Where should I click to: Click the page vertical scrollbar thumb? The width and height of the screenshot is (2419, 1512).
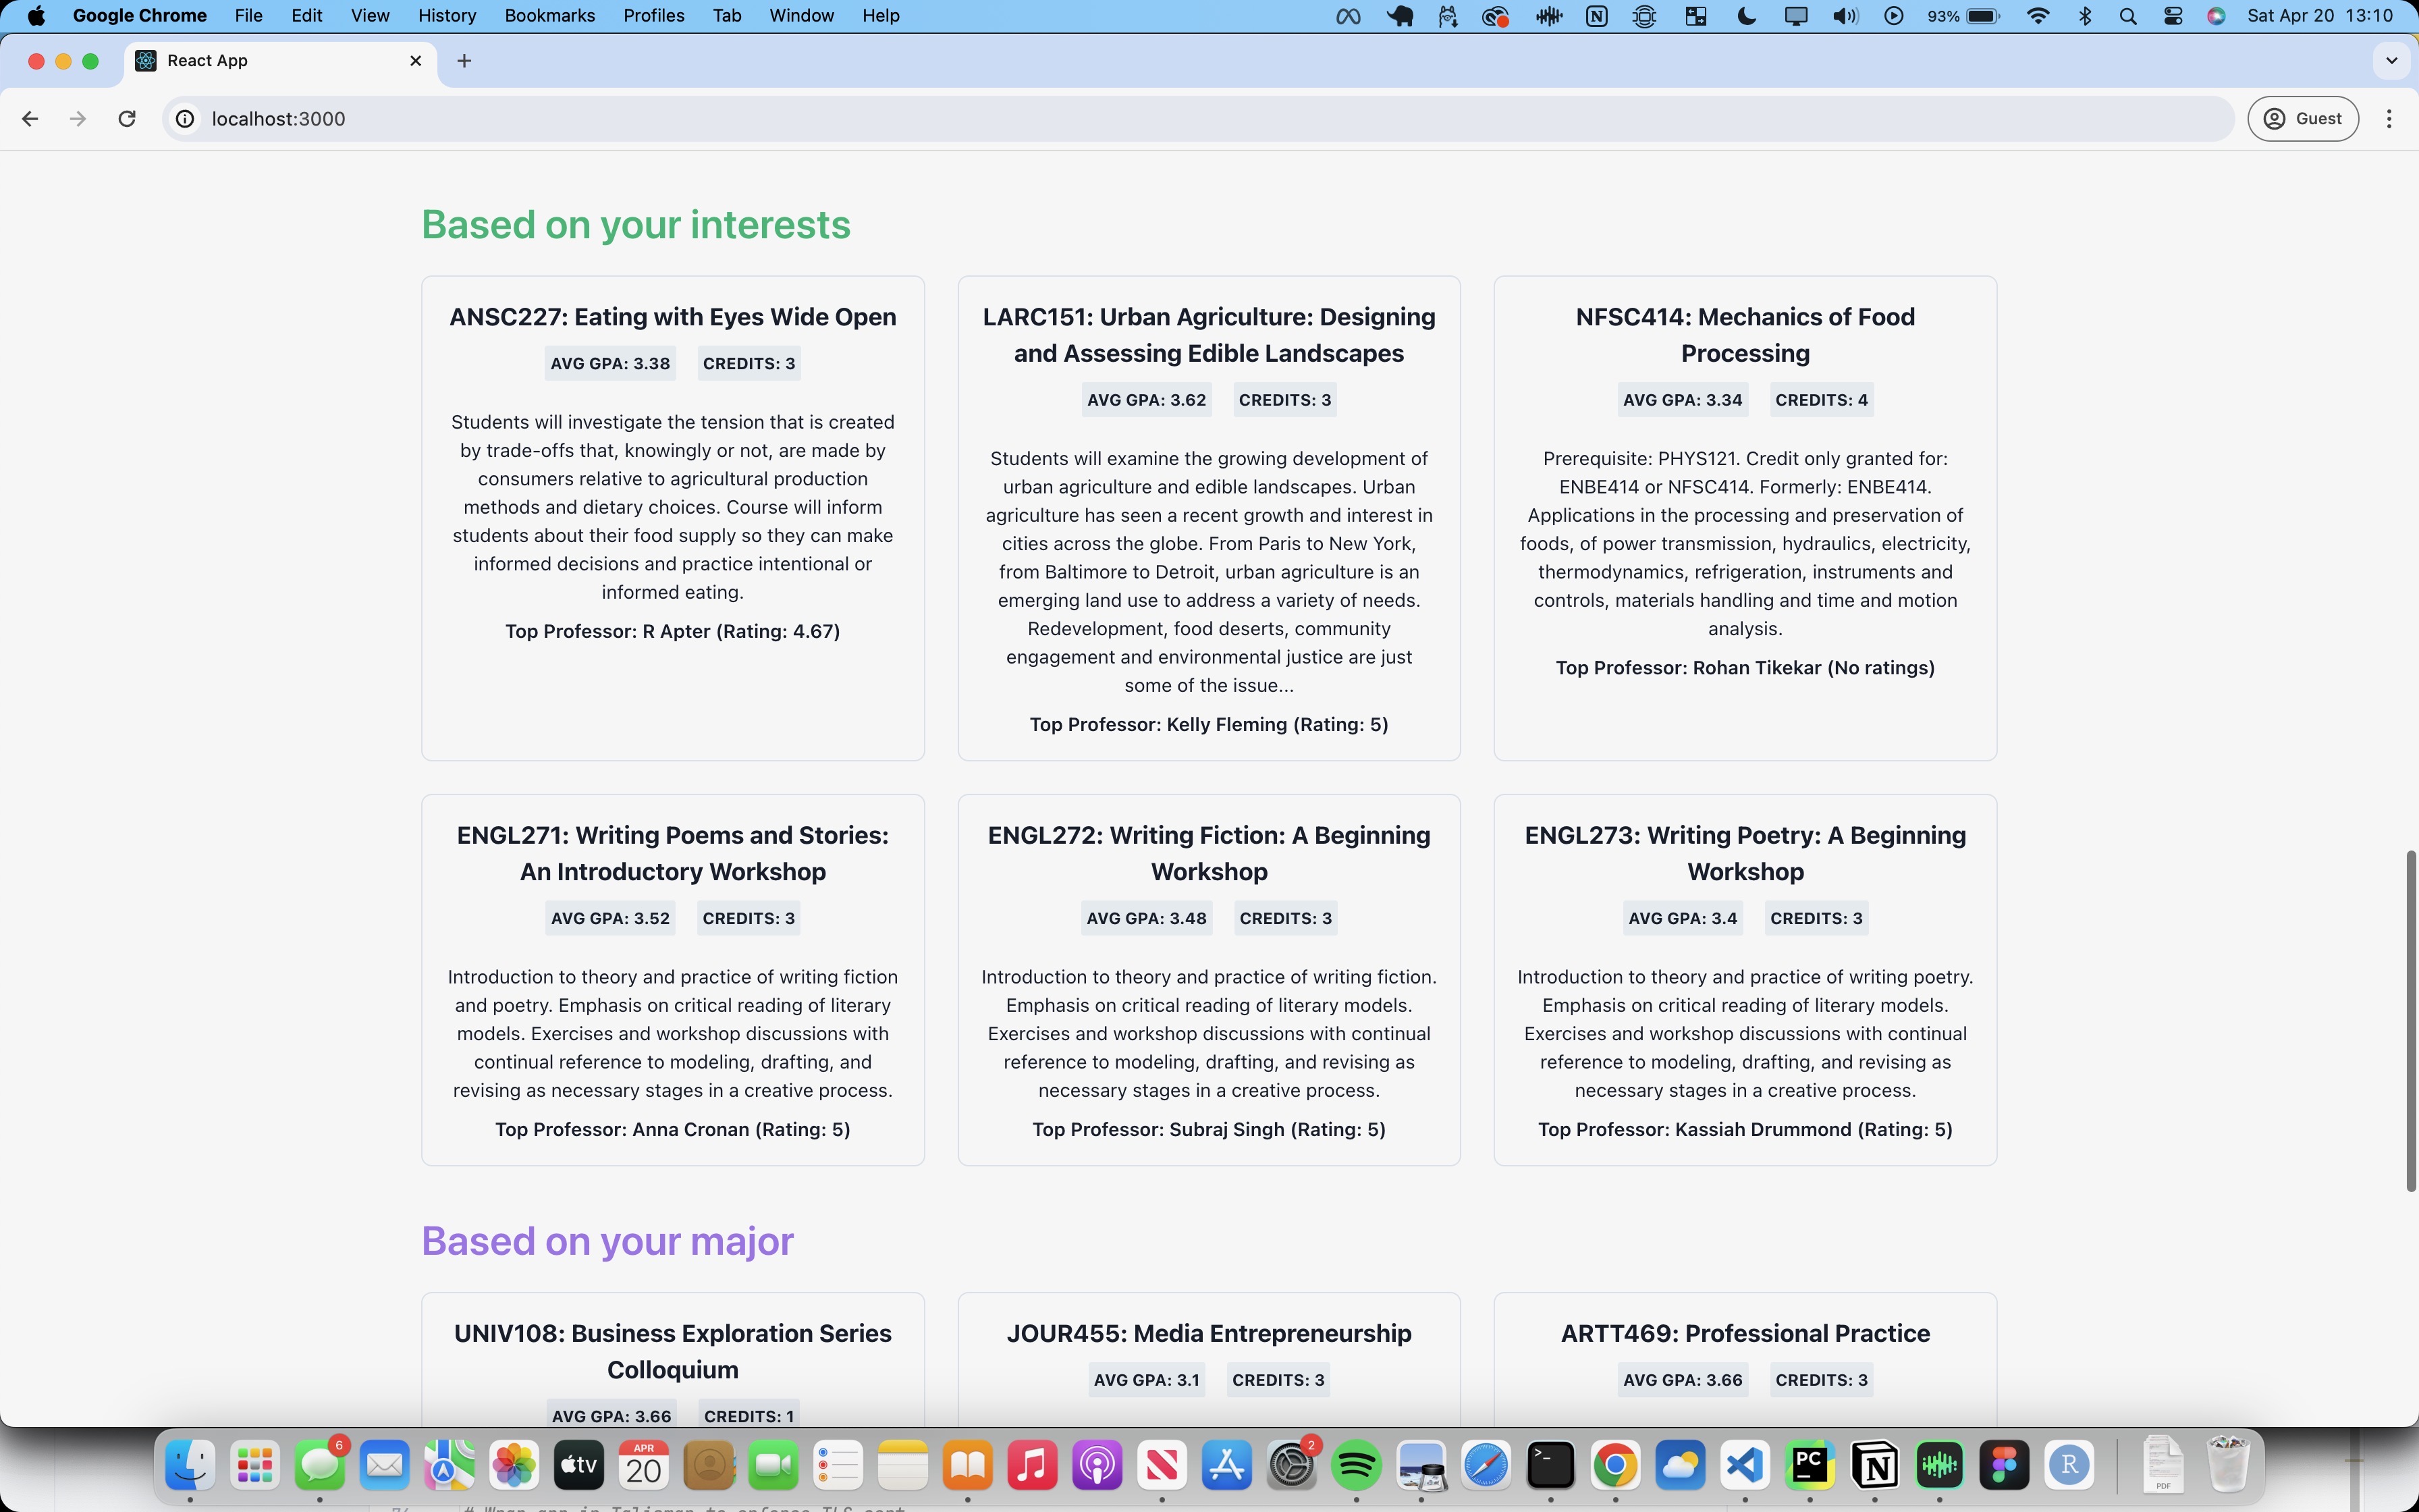click(x=2410, y=1020)
